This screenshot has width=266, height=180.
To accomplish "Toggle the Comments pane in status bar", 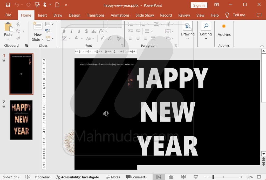I will 136,177.
